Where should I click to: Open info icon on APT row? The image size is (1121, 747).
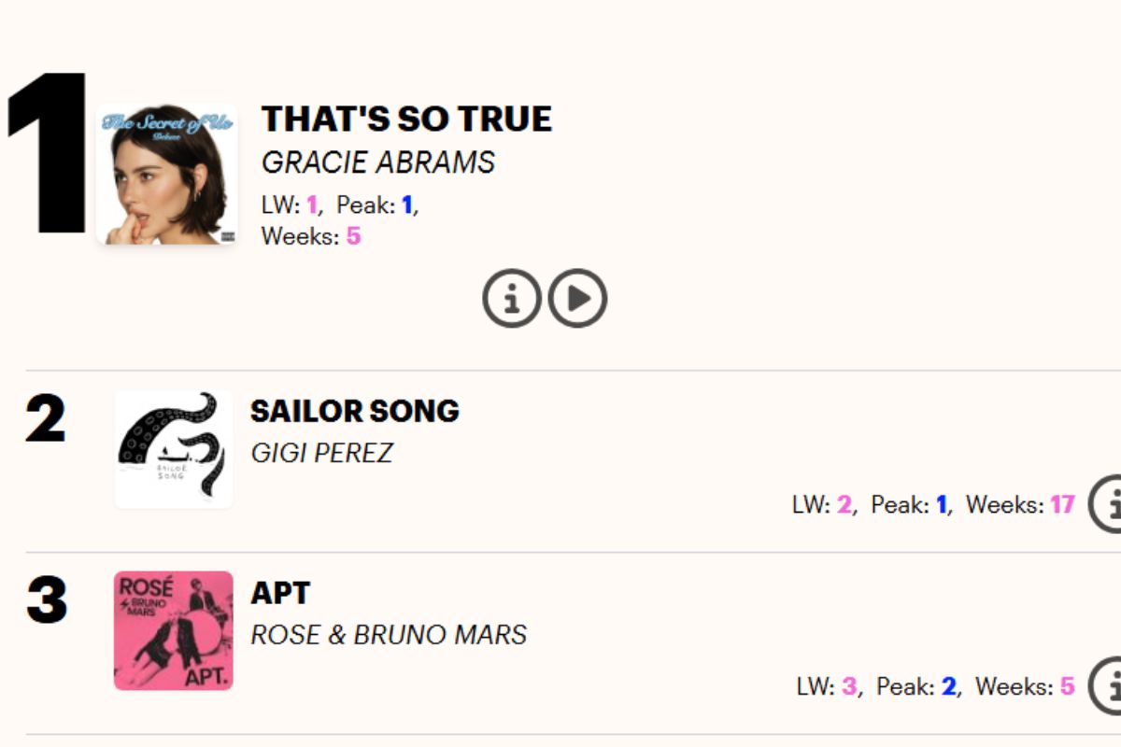point(1109,686)
